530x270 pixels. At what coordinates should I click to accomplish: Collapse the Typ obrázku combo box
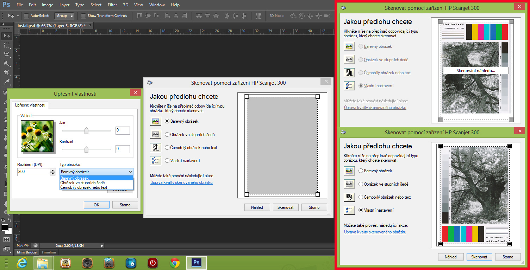point(130,172)
